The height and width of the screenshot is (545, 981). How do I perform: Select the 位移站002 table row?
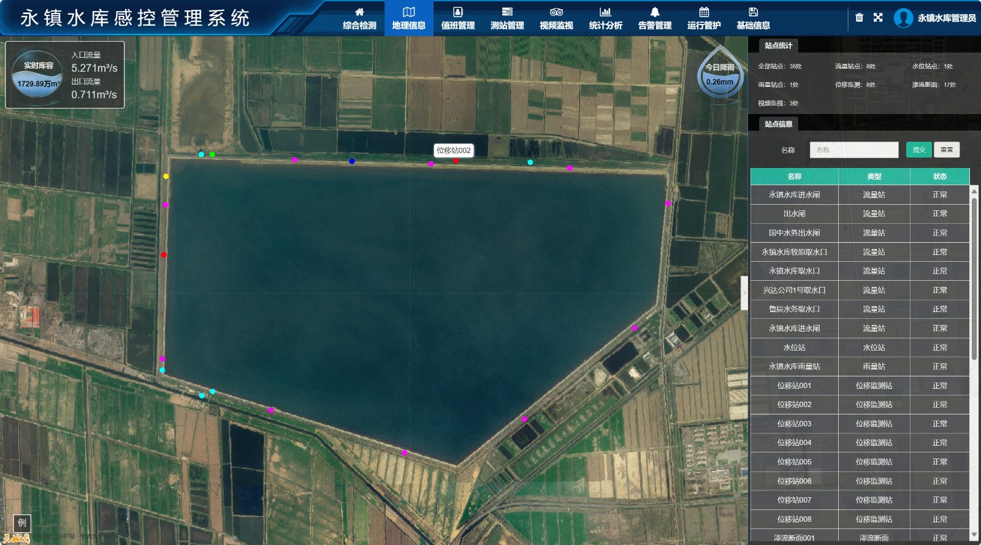[x=860, y=405]
